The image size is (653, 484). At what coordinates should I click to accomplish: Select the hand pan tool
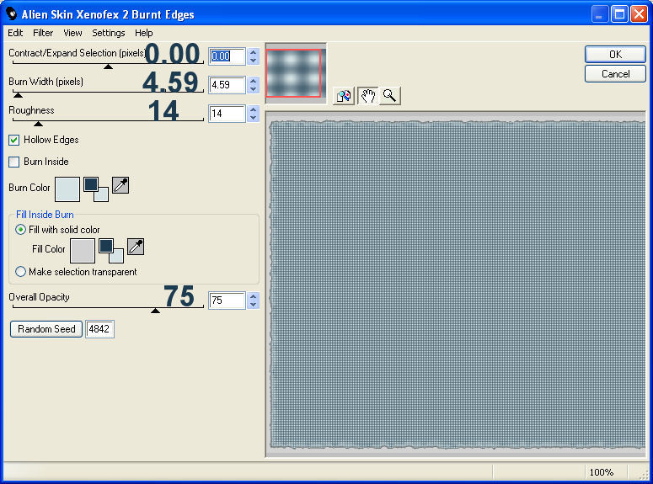(368, 96)
